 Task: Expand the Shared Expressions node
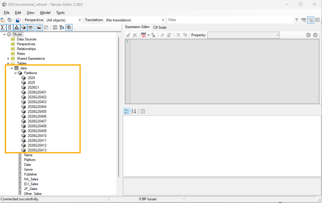(x=8, y=58)
